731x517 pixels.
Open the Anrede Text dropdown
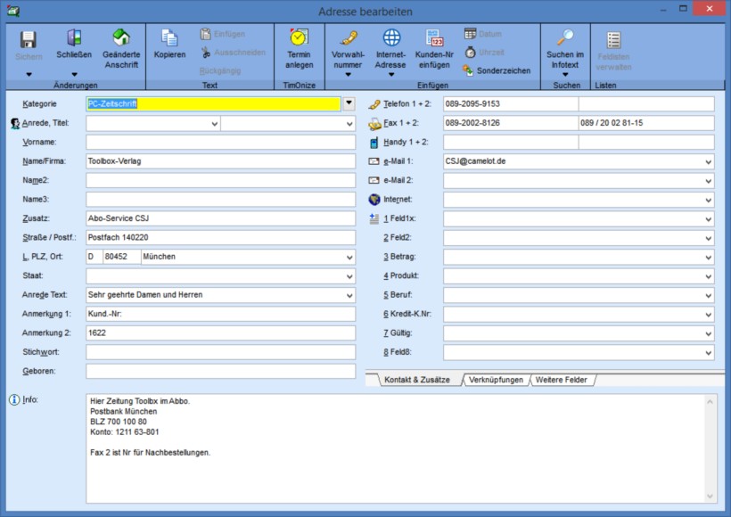(349, 295)
